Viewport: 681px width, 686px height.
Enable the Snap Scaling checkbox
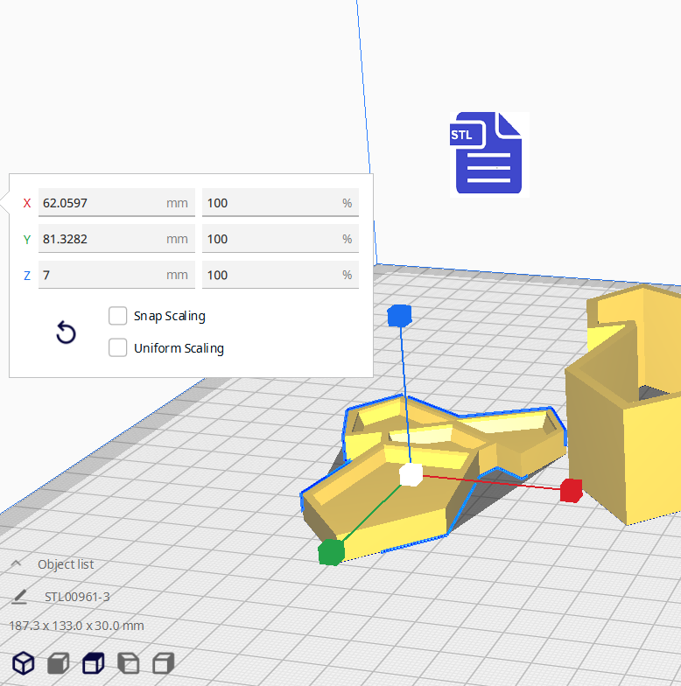point(118,316)
